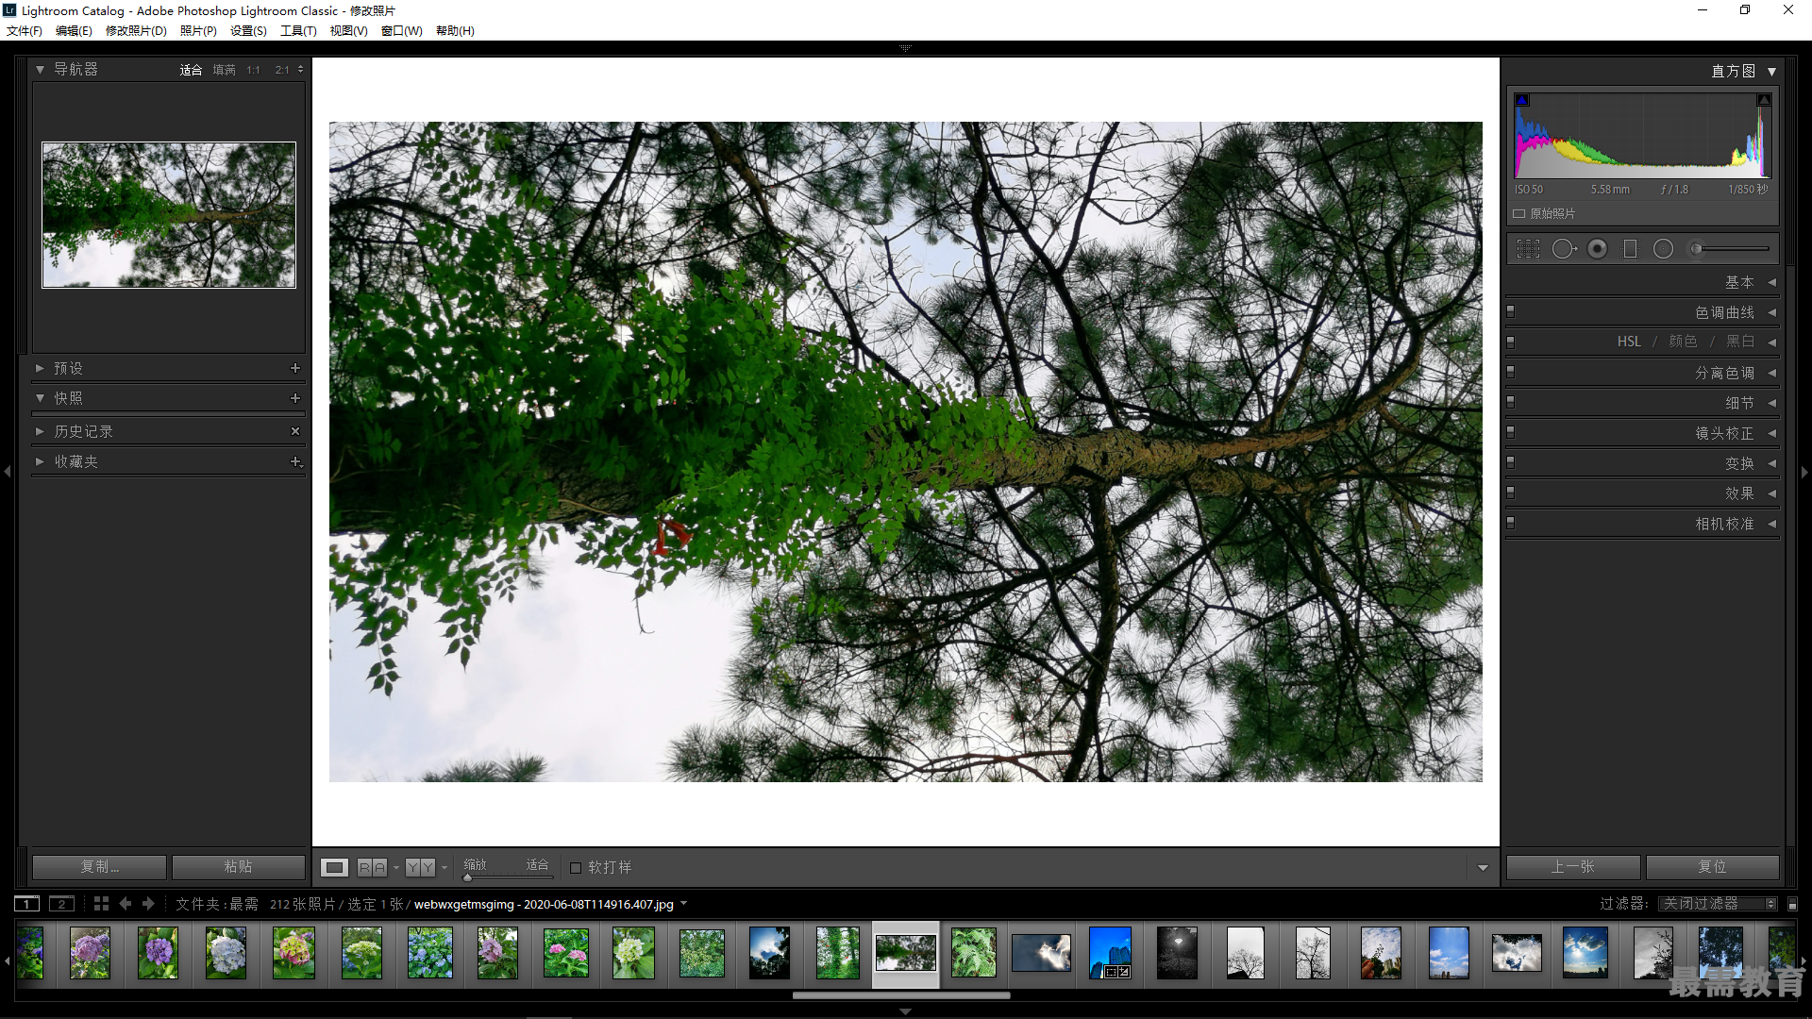Select second window display 2

coord(61,904)
